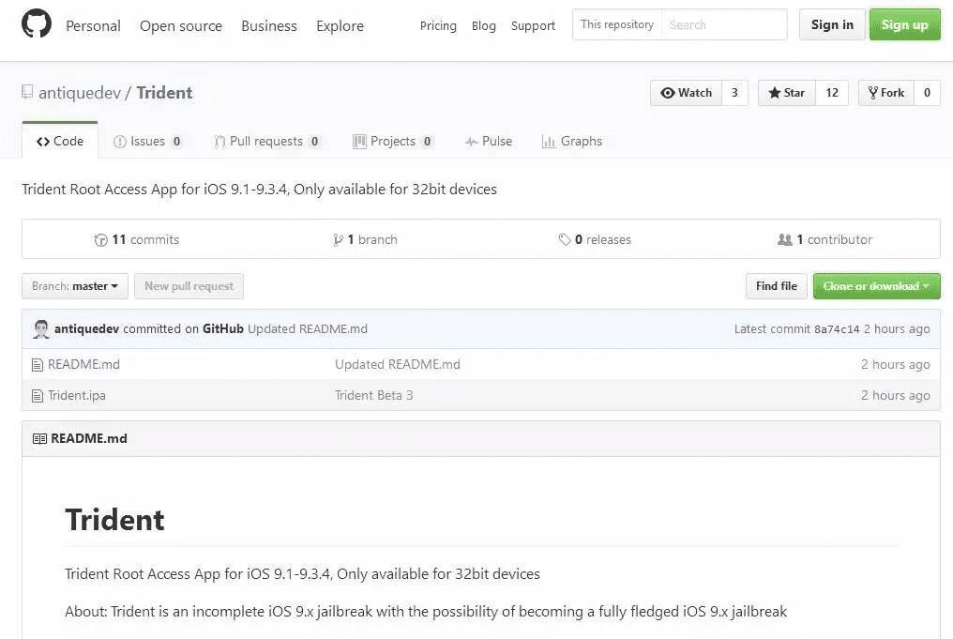Switch to the Pull requests tab
This screenshot has height=639, width=953.
[x=266, y=142]
